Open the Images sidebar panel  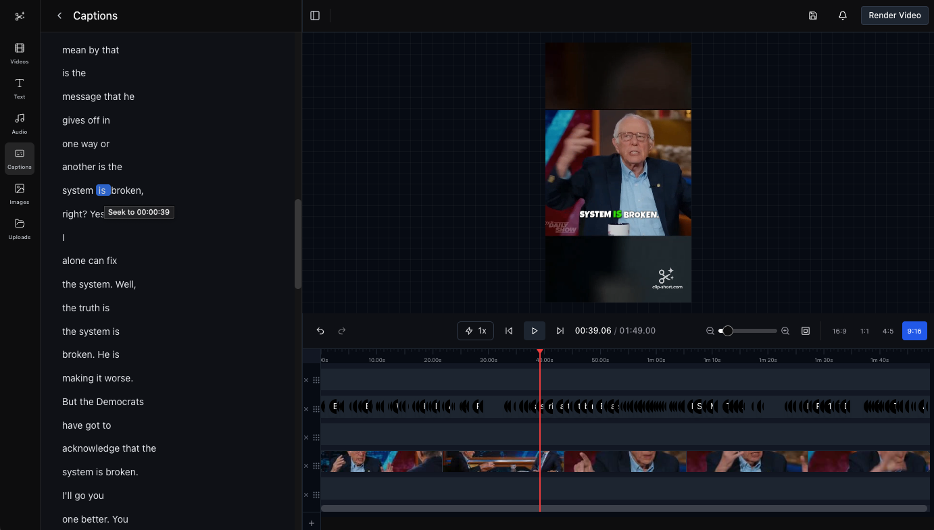tap(20, 194)
